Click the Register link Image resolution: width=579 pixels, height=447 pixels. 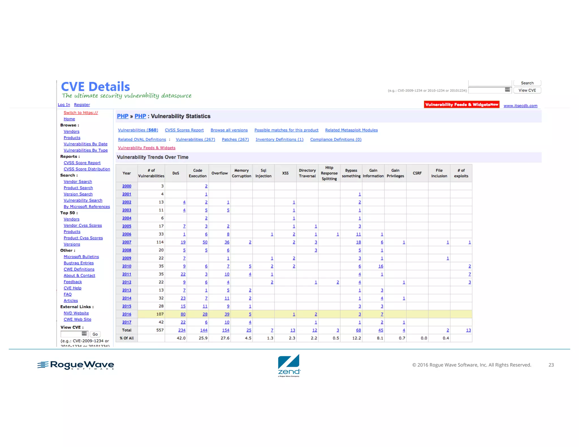pos(82,105)
